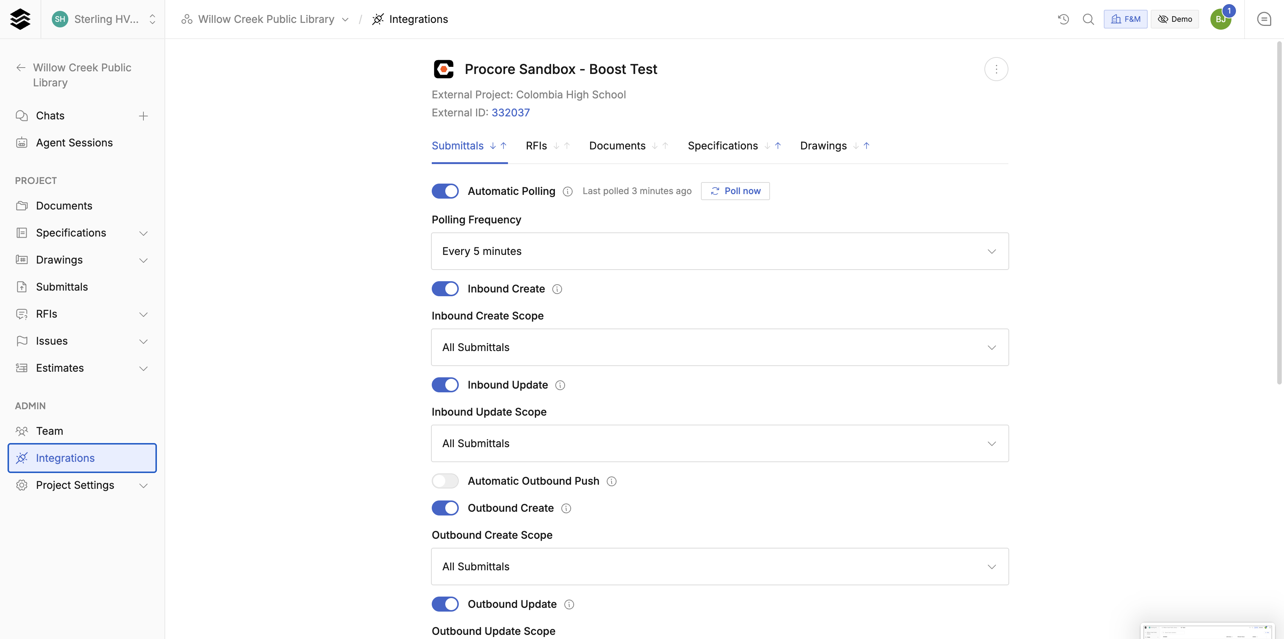Open the Outbound Create Scope dropdown

[x=720, y=567]
